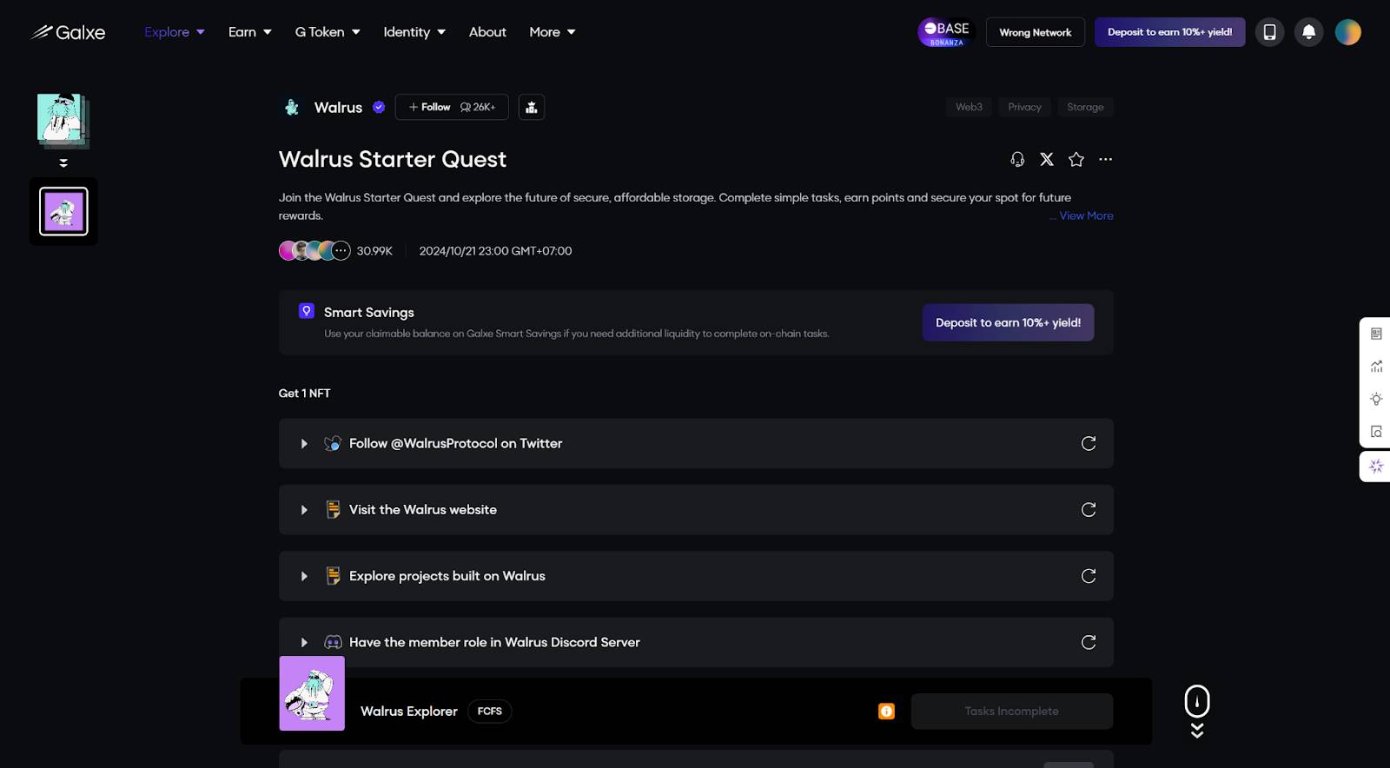Share quest on X (Twitter) icon
Viewport: 1390px width, 768px height.
pyautogui.click(x=1047, y=159)
